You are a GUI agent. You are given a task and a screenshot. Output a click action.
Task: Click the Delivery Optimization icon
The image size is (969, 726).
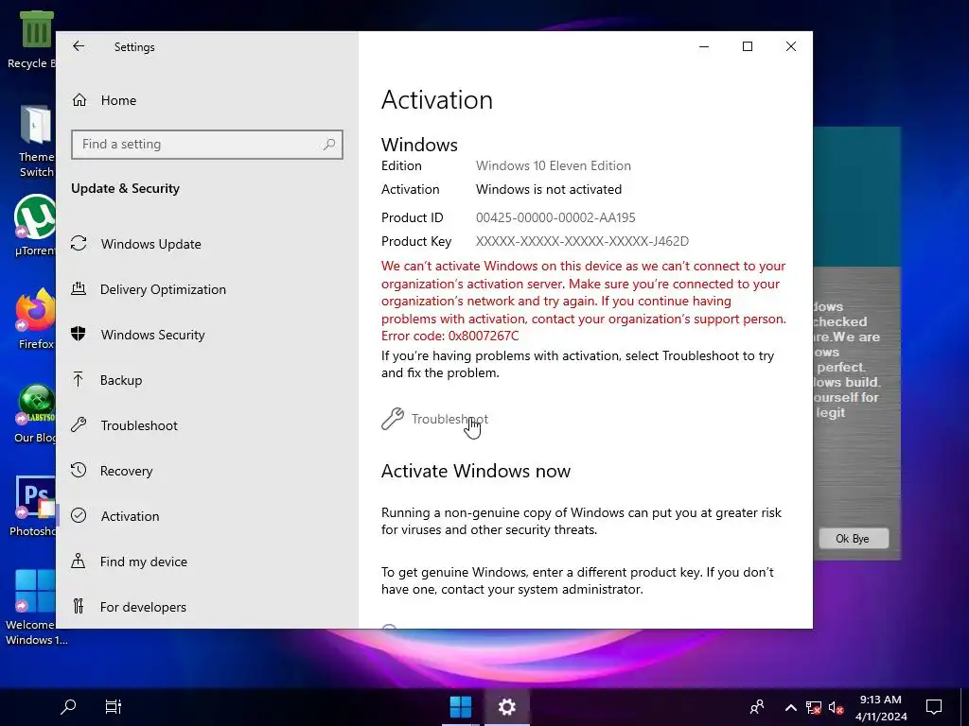coord(79,288)
